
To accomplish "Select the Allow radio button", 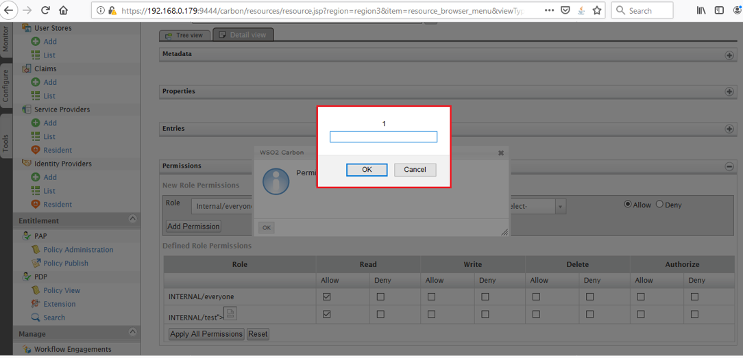I will pyautogui.click(x=628, y=204).
